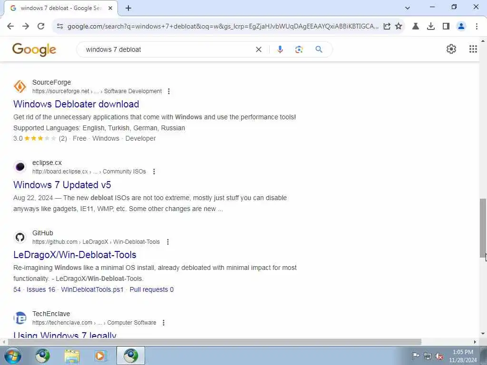Open Action Center flag in tray
Image resolution: width=487 pixels, height=365 pixels.
[x=415, y=355]
